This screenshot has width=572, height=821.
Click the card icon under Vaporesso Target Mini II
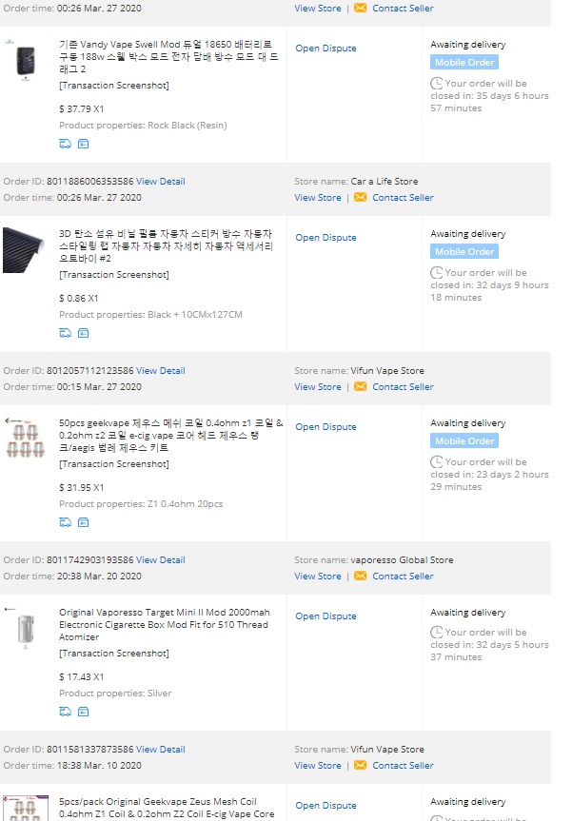(x=83, y=712)
